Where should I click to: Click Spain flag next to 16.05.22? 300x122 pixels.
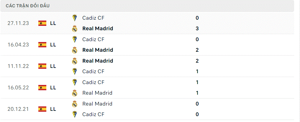42,88
